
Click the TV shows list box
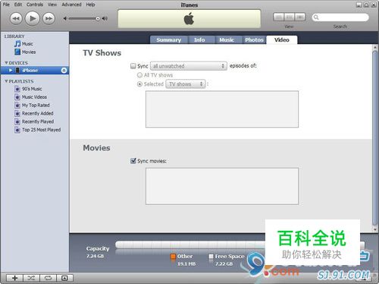tap(222, 109)
